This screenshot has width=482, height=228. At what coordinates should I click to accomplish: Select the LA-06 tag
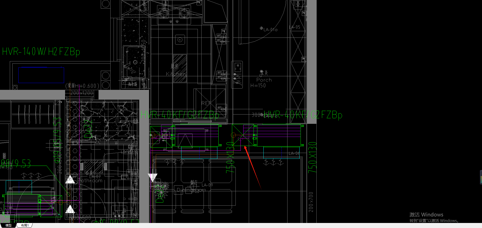click(294, 153)
